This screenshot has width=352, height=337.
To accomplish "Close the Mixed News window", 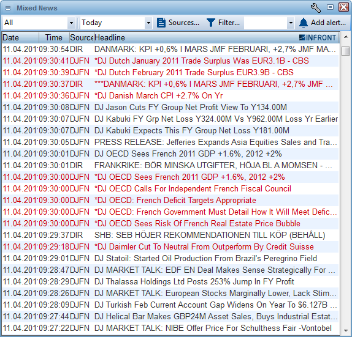I will 343,7.
